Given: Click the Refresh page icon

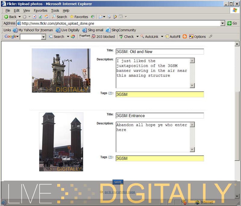Looking at the screenshot, I should coord(40,17).
